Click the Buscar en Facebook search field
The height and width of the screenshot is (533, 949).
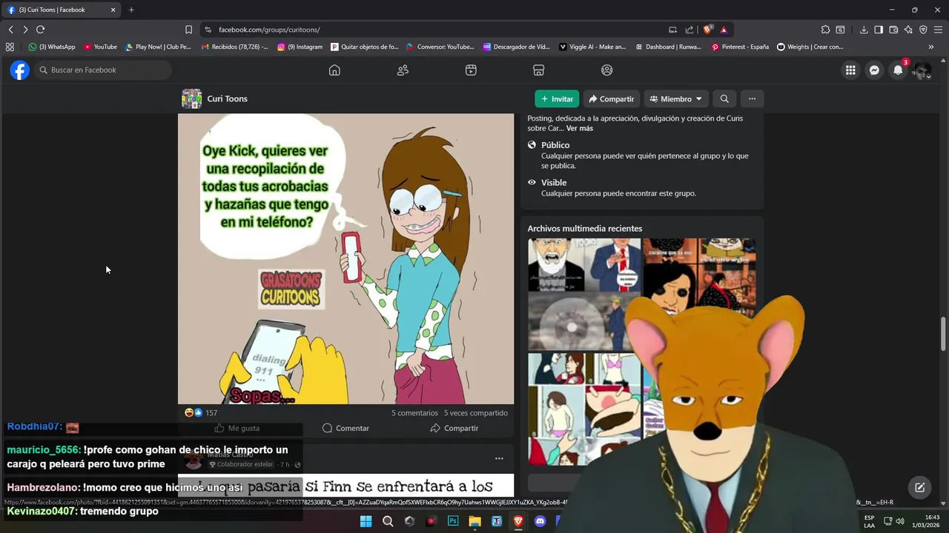point(102,70)
